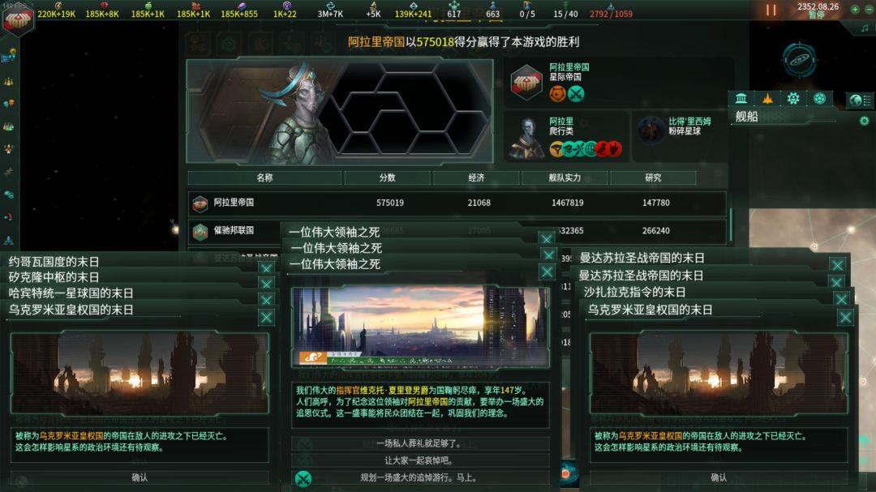The image size is (876, 492).
Task: Click the empire flag emblem top-left
Action: pos(18,19)
